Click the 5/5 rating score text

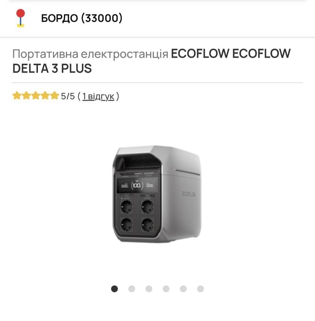(68, 96)
